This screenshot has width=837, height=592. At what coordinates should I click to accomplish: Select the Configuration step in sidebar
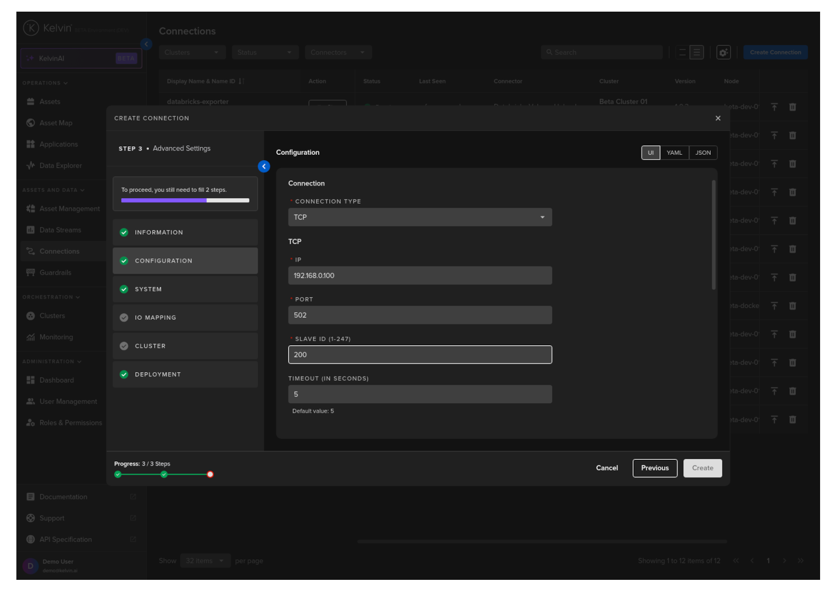tap(185, 261)
